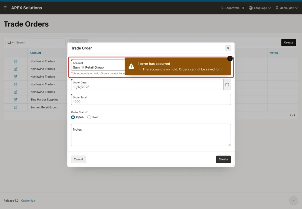
Task: Open the hamburger navigation menu
Action: tap(5, 8)
